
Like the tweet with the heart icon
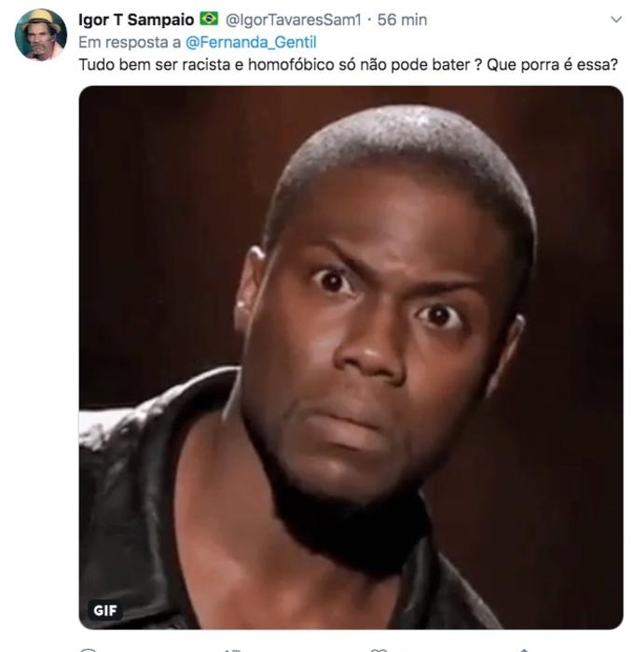[379, 650]
